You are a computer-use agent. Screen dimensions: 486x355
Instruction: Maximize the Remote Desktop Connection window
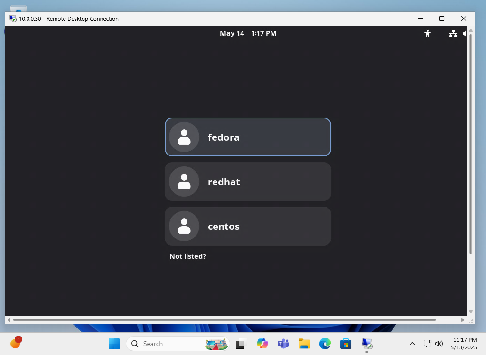(x=442, y=18)
